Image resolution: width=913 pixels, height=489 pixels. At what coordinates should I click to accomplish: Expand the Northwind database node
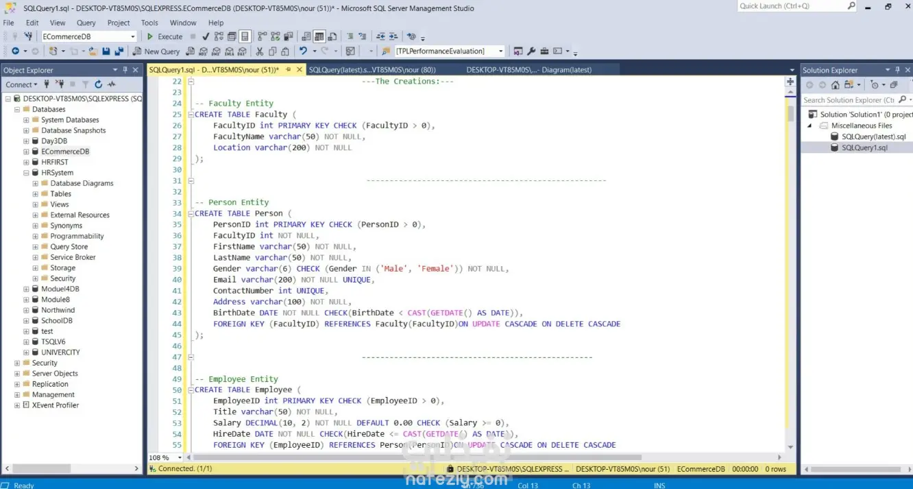click(x=26, y=310)
